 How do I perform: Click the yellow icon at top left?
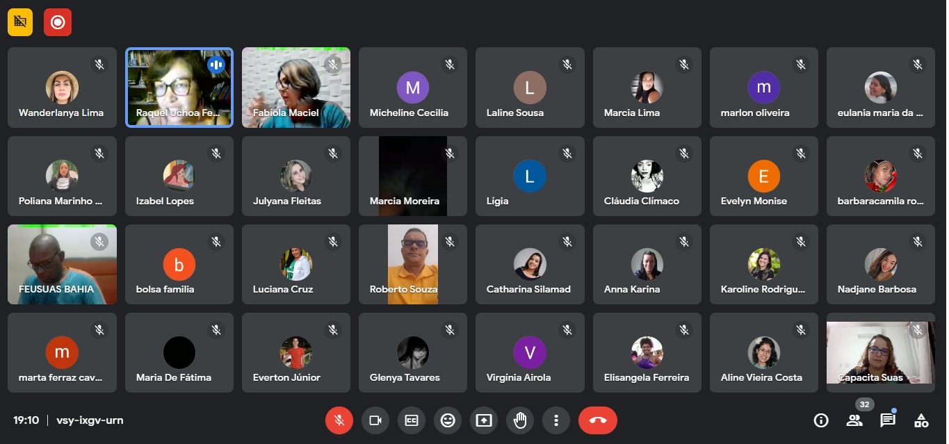(x=20, y=22)
